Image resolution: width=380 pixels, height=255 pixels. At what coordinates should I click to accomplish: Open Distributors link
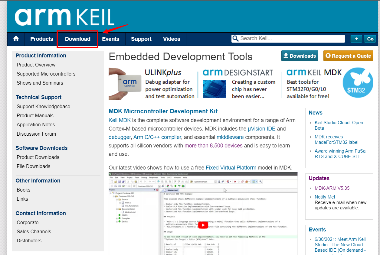tap(29, 240)
